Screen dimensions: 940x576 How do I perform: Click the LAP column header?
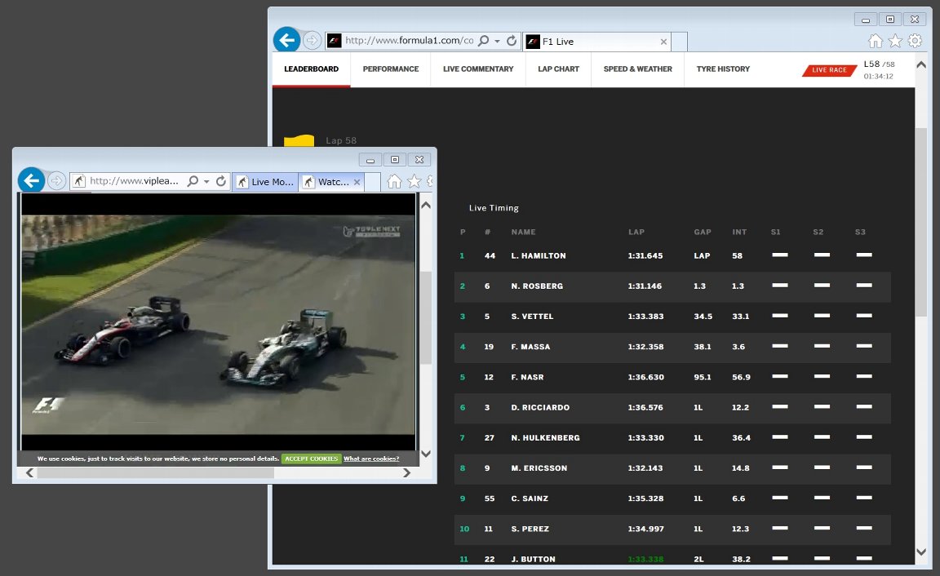pyautogui.click(x=636, y=232)
